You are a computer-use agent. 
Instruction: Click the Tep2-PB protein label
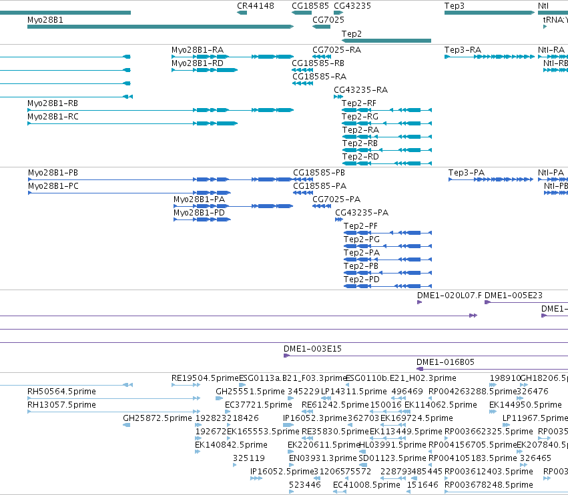pos(361,266)
